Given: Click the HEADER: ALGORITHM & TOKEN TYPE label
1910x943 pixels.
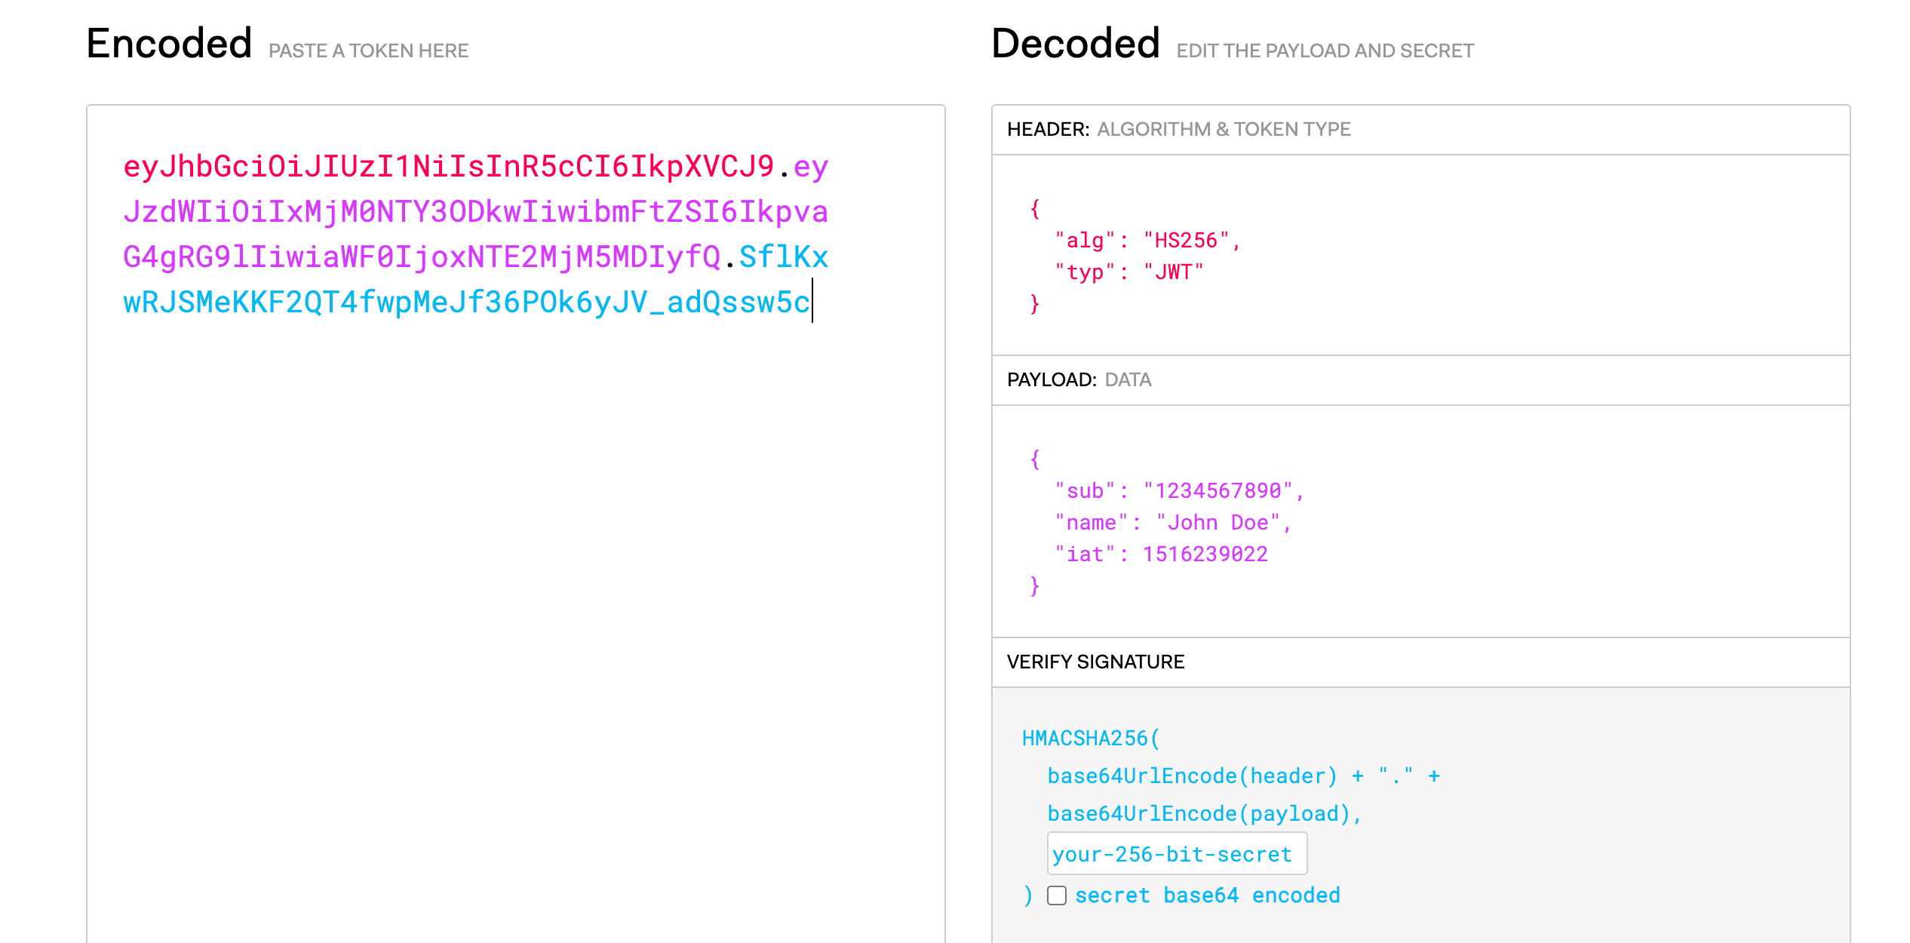Looking at the screenshot, I should 1178,130.
